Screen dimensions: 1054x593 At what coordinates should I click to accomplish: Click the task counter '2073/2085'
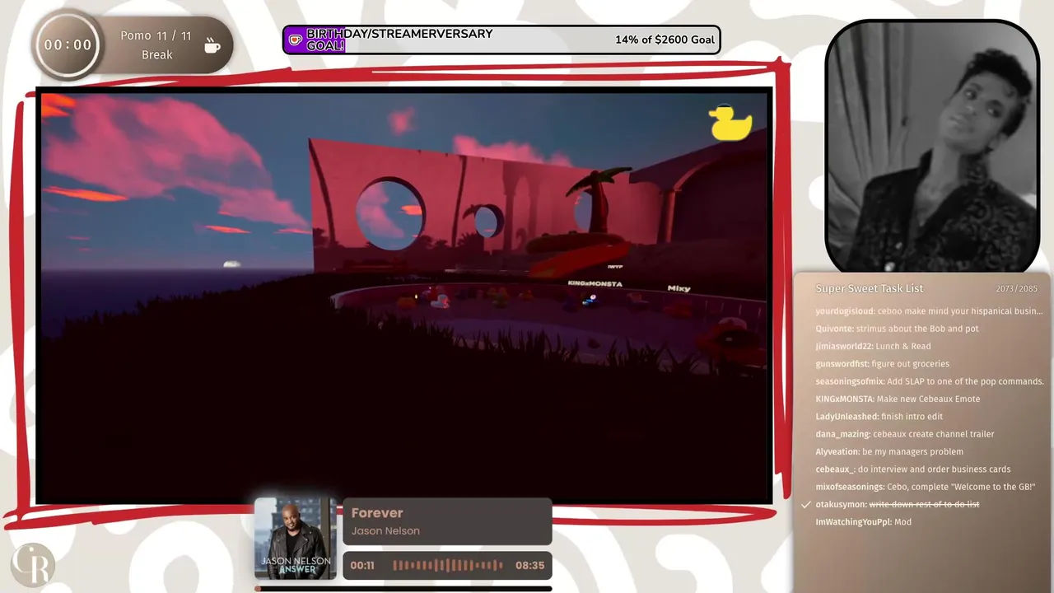[x=1016, y=289]
